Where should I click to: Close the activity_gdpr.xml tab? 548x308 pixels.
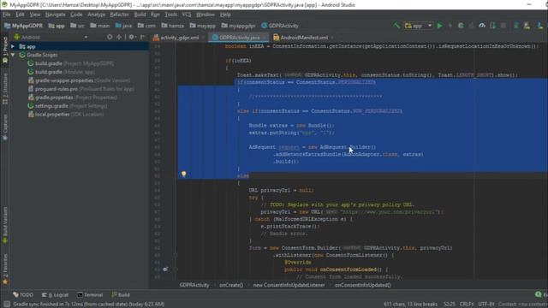[x=203, y=38]
